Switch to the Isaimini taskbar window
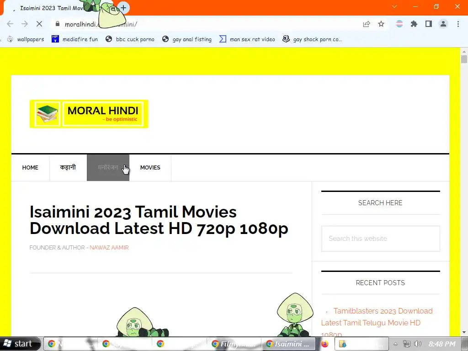468x351 pixels. 288,344
